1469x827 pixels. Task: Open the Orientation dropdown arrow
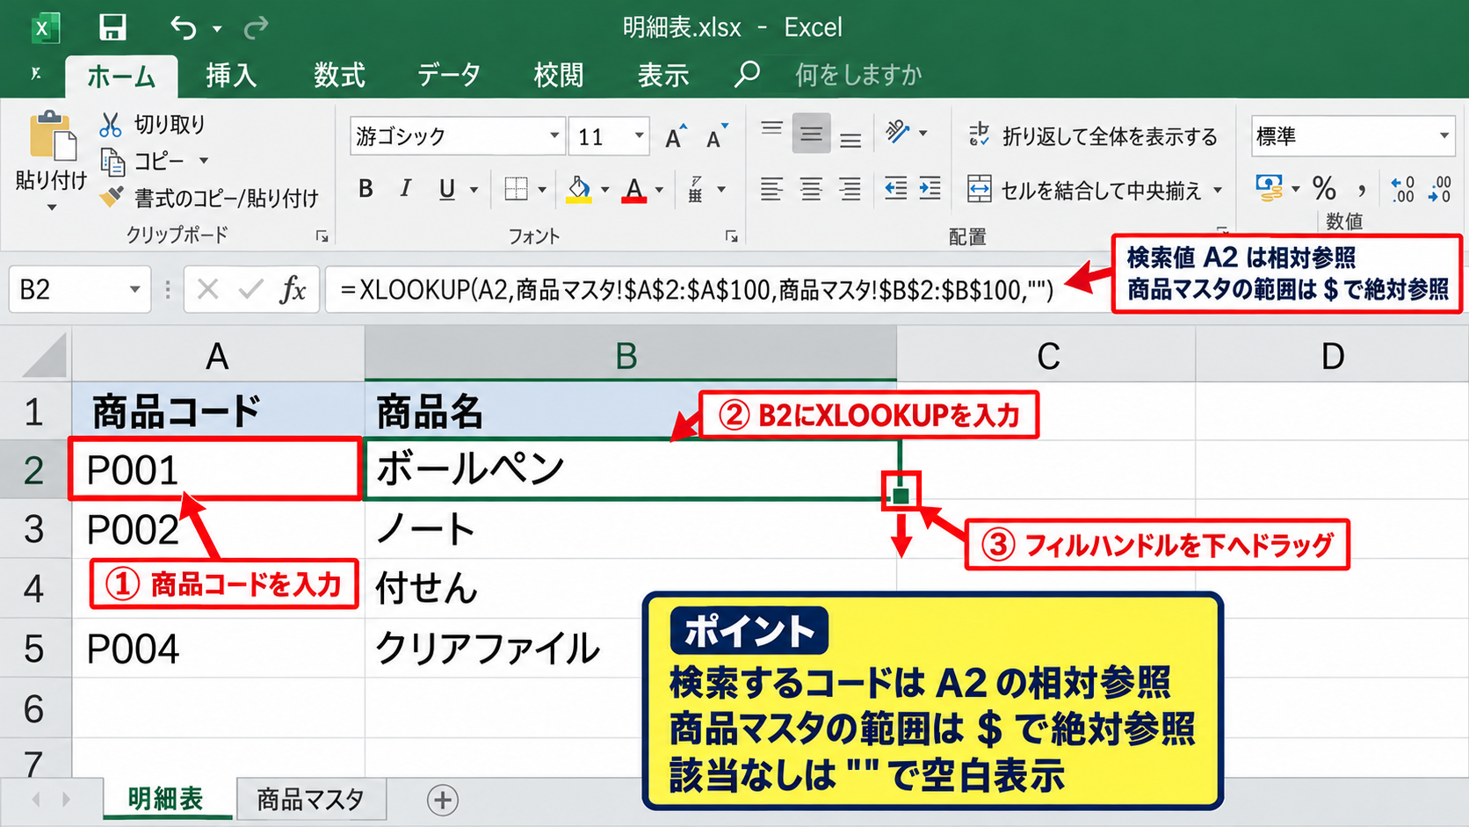(x=923, y=134)
